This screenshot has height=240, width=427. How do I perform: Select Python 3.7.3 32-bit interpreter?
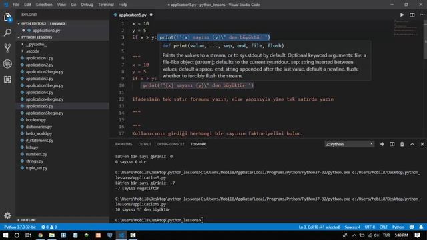click(20, 227)
